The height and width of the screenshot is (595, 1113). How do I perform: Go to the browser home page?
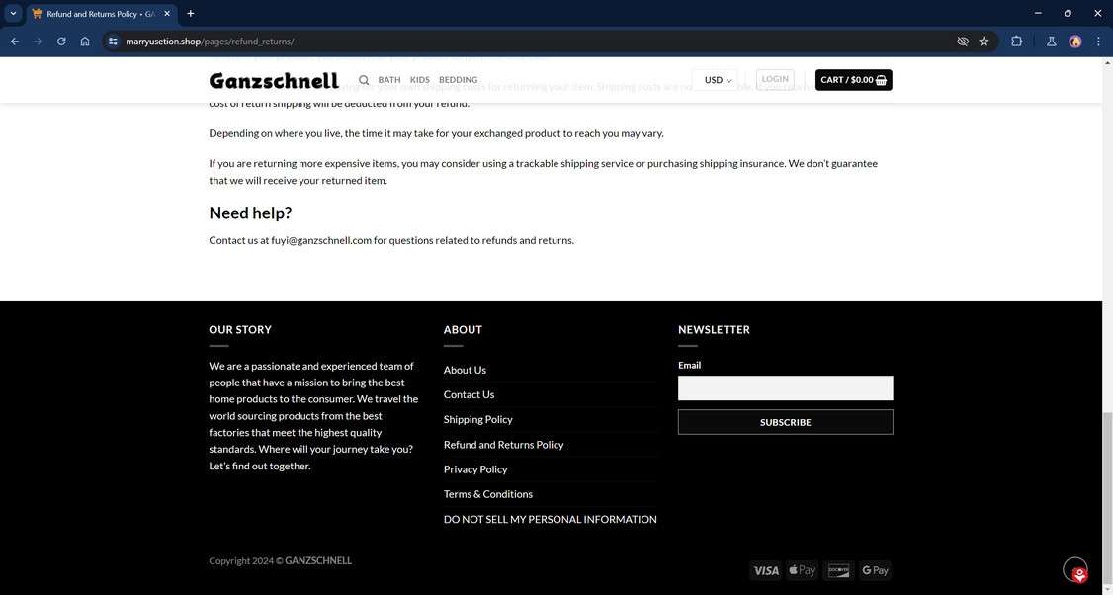[84, 42]
